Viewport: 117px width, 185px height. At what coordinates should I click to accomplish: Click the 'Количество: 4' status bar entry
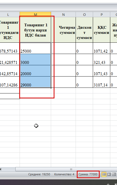coord(64,174)
